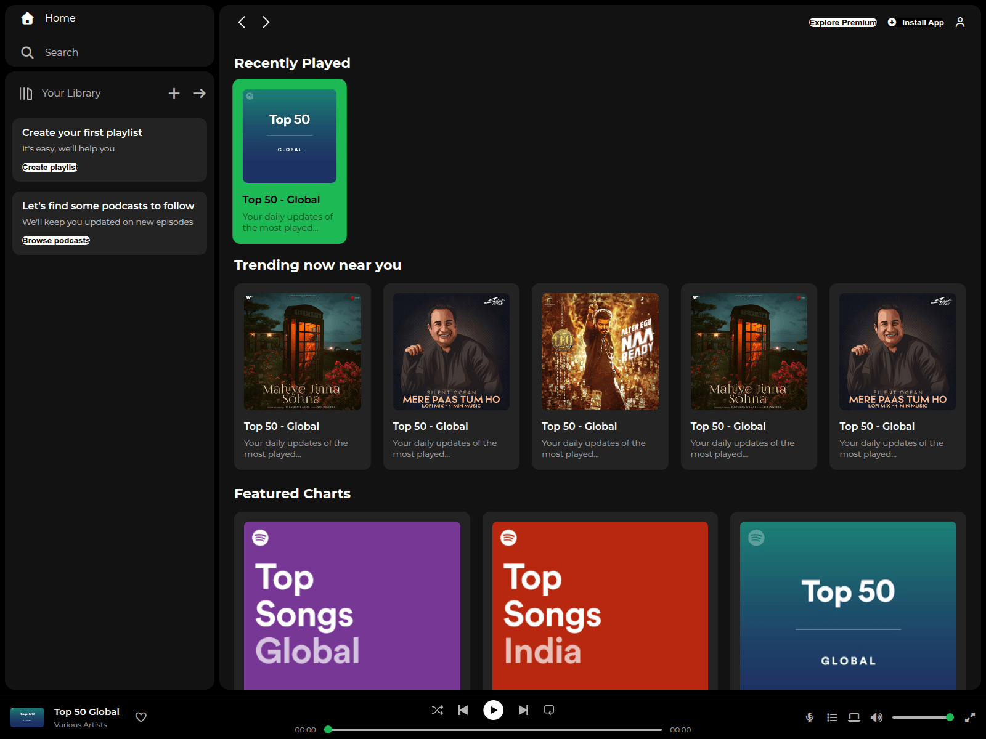This screenshot has height=739, width=986.
Task: Open the recently played Top 50 - Global card
Action: (x=290, y=161)
